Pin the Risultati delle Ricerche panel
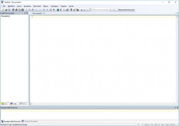Screen dimensions: 179x126 [175, 108]
